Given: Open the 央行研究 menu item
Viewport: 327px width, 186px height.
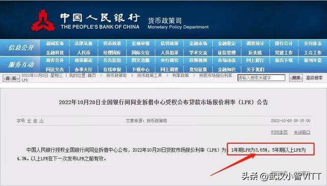Looking at the screenshot, I should (x=169, y=60).
